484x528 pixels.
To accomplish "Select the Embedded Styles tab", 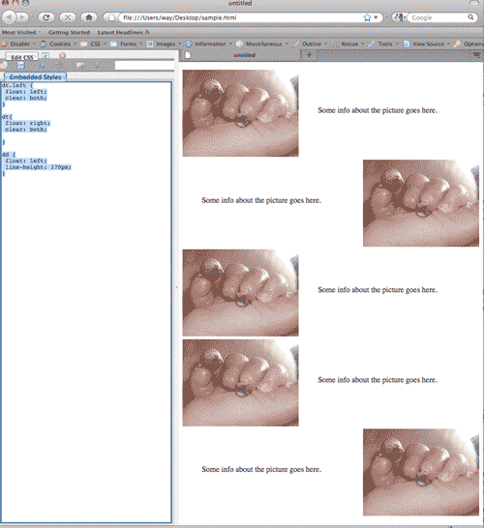I will pos(35,76).
